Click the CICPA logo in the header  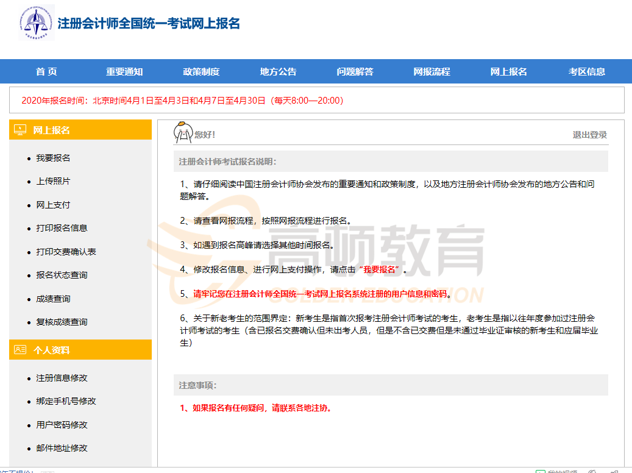tap(37, 23)
